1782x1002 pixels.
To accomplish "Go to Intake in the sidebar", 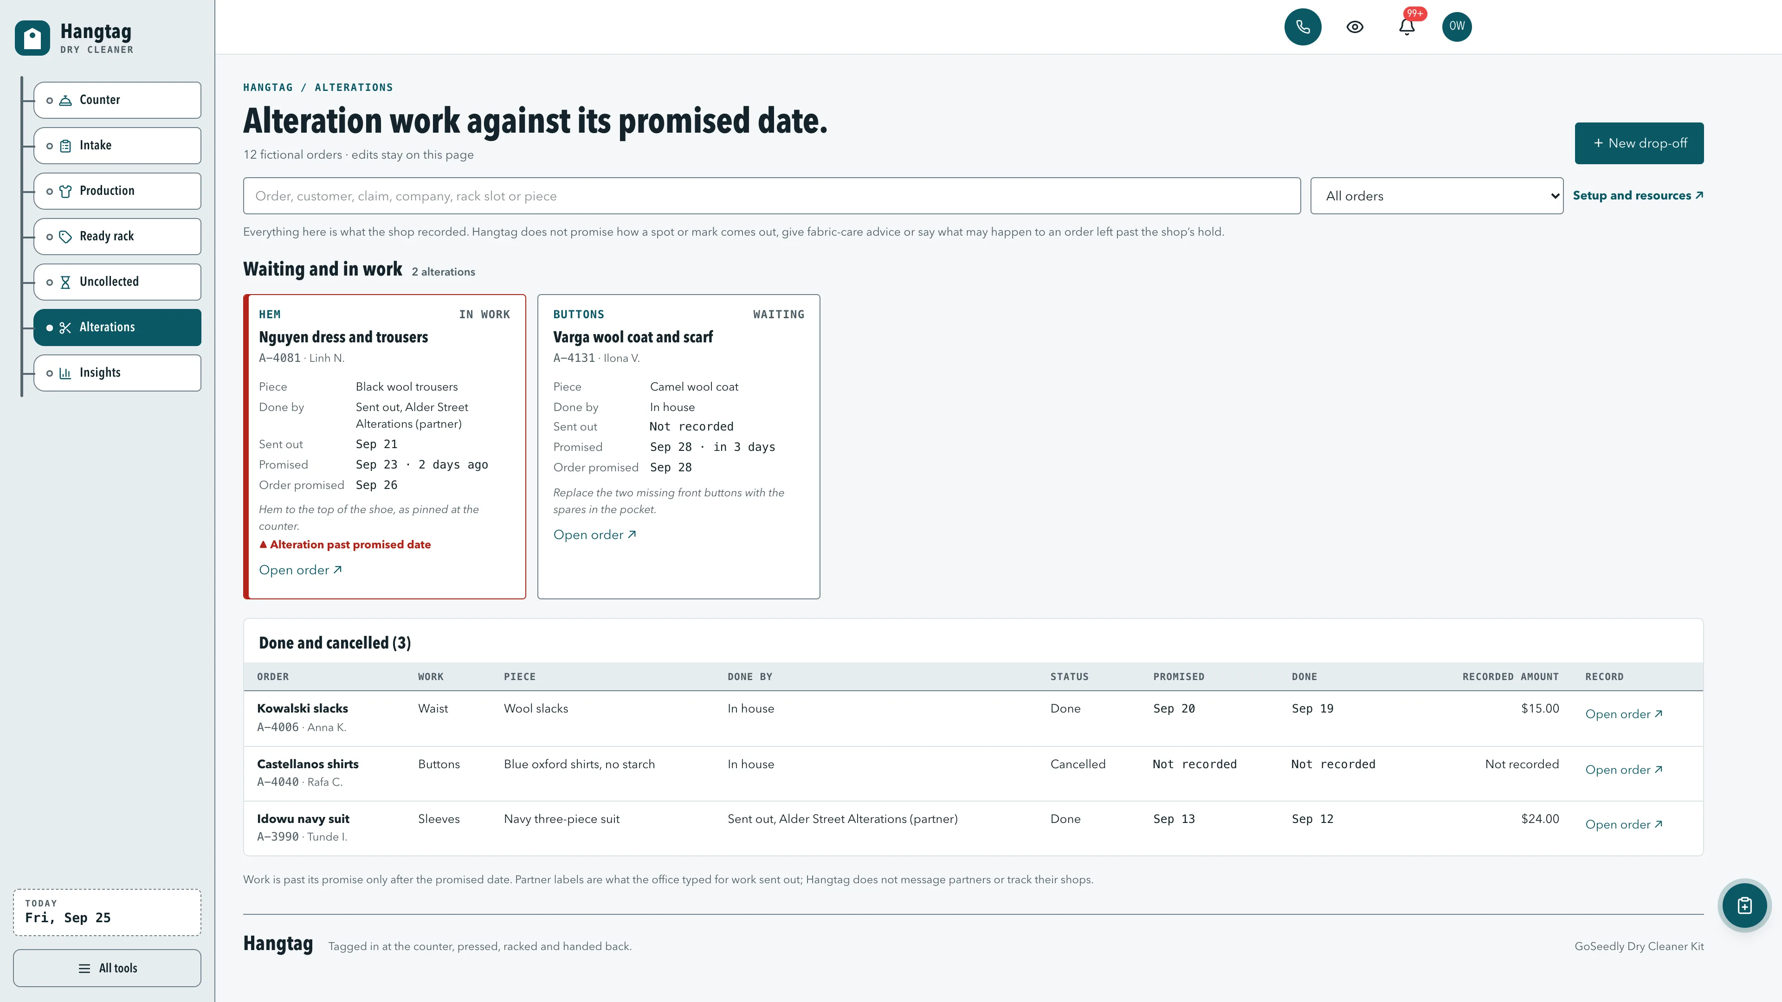I will 117,145.
